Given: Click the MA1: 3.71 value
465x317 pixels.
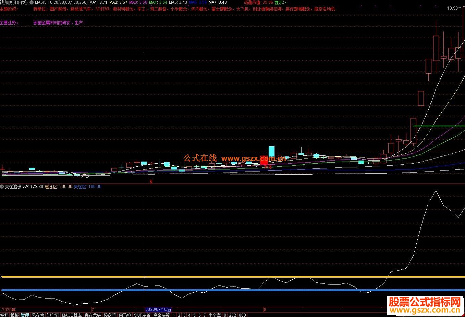Looking at the screenshot, I should pyautogui.click(x=98, y=2).
